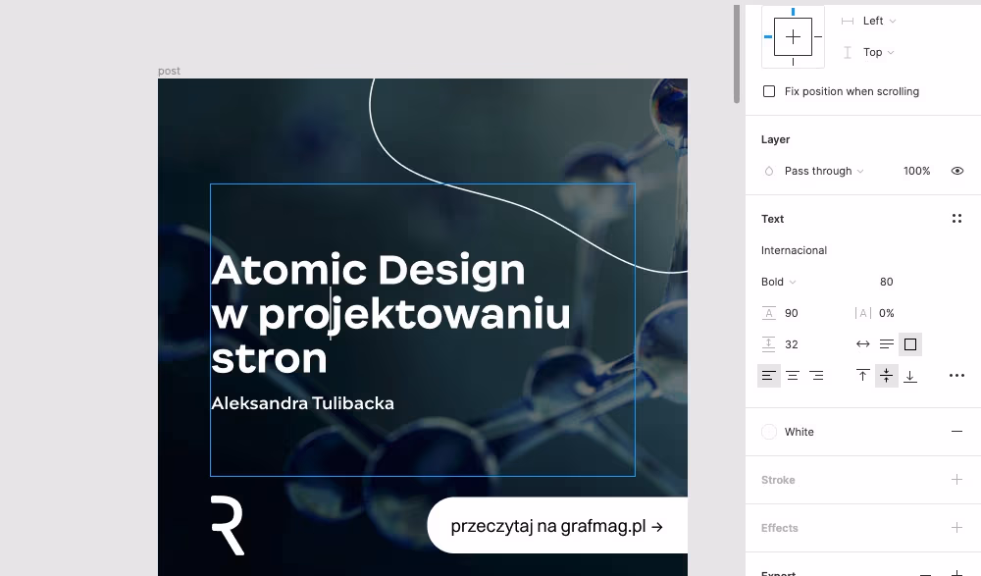Click the przeczytaj na grafmag.pl button

(557, 525)
